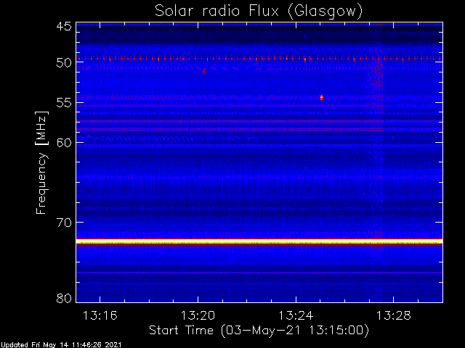This screenshot has width=465, height=348.
Task: Click the 'Frequency [MHz]' axis label
Action: (41, 162)
